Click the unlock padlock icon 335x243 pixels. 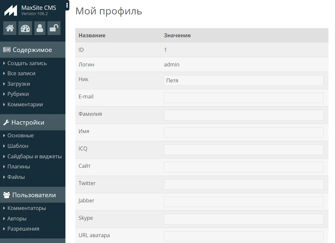point(54,28)
